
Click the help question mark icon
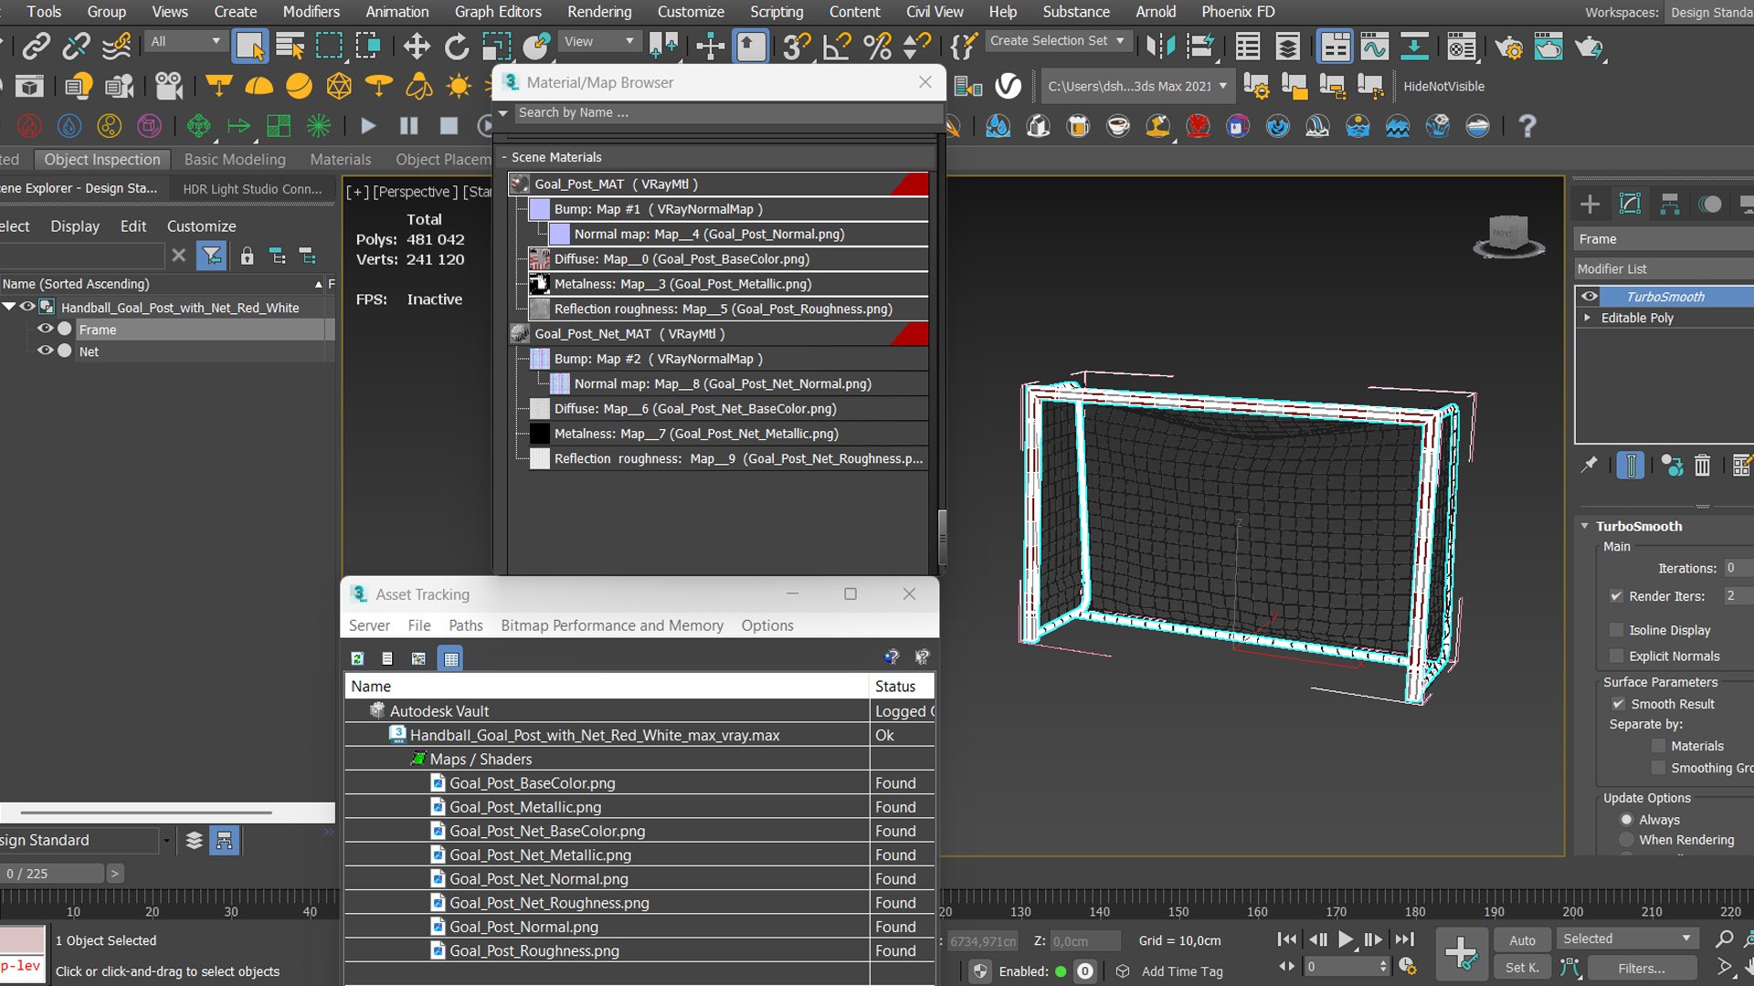point(1527,126)
